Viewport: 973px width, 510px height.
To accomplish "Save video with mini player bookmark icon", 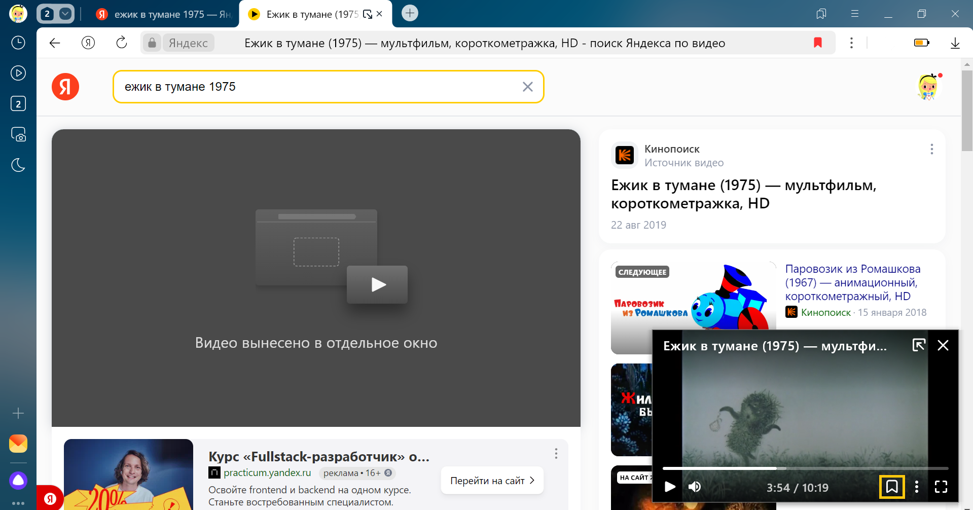I will 891,487.
